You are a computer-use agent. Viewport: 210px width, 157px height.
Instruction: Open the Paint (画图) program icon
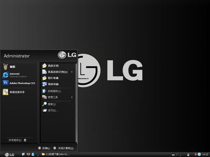pos(5,67)
